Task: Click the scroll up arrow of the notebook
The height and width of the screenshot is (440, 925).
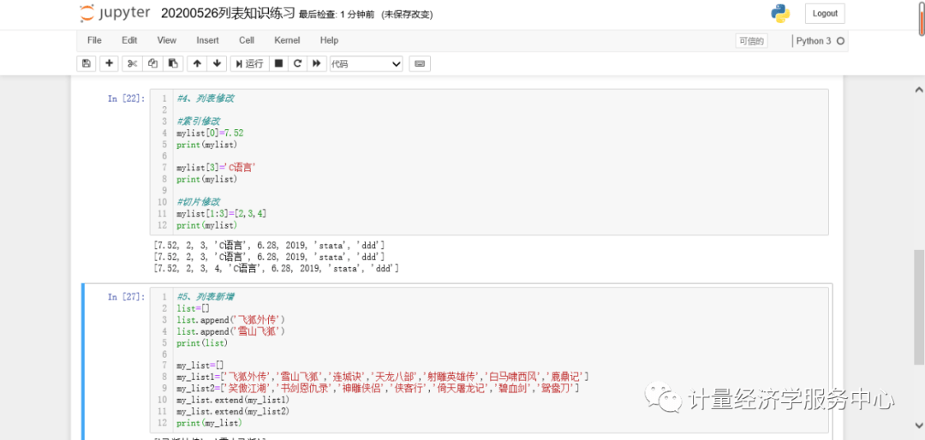Action: click(x=918, y=90)
